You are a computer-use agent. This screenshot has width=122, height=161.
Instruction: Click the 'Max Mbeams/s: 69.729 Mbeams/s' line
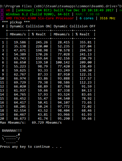click(31, 122)
